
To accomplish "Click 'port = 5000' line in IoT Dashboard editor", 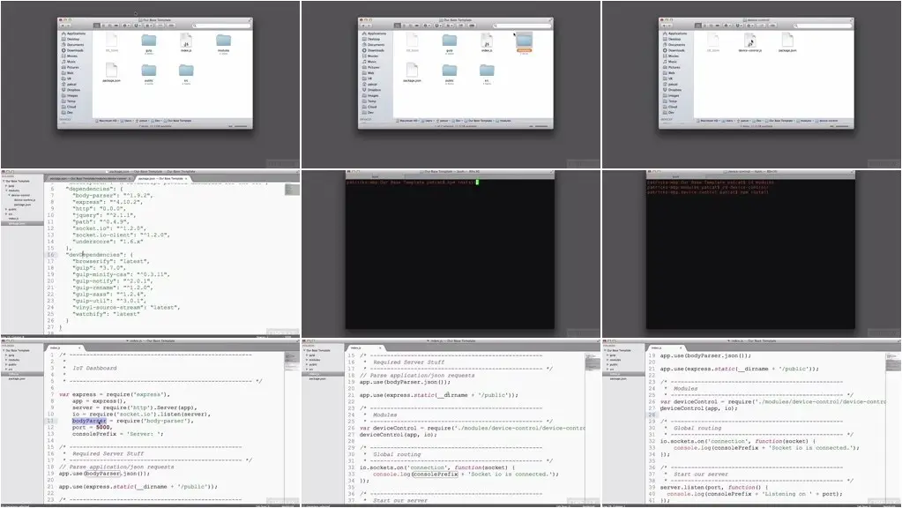I will (x=92, y=427).
